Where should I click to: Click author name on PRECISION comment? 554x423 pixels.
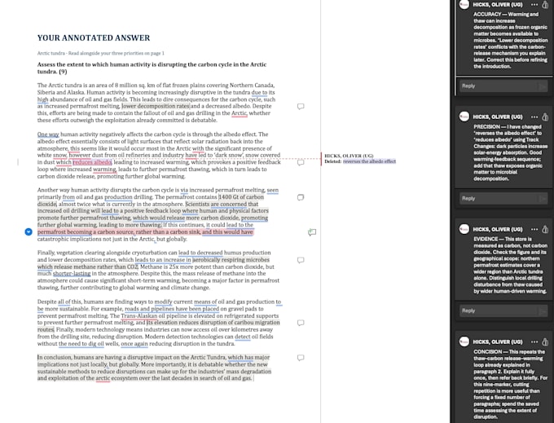tap(498, 117)
